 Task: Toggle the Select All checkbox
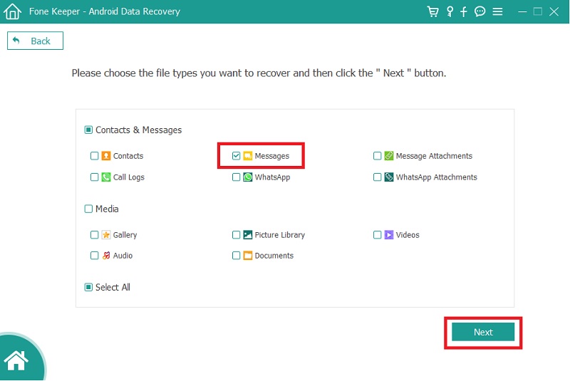tap(88, 288)
